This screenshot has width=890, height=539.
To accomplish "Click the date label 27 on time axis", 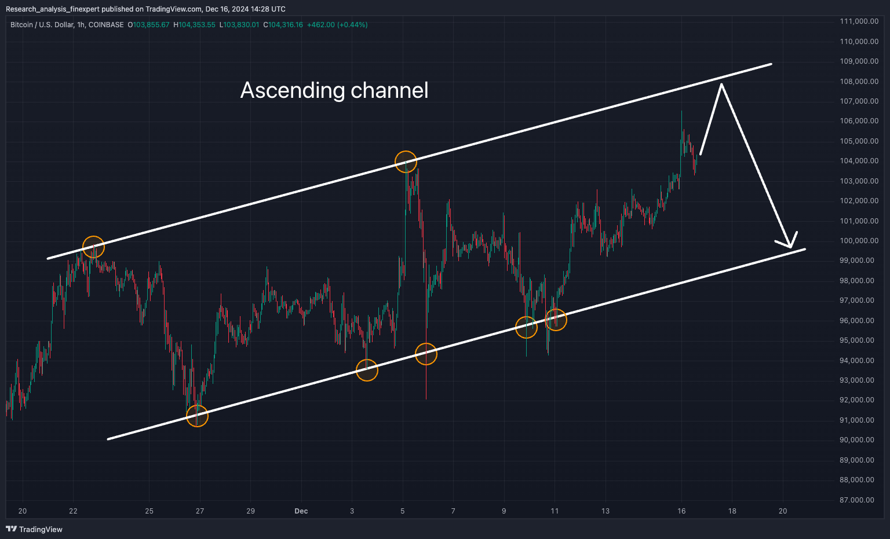I will point(200,511).
